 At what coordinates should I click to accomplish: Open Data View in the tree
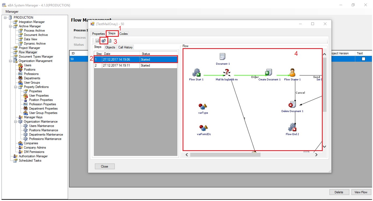[x=31, y=39]
